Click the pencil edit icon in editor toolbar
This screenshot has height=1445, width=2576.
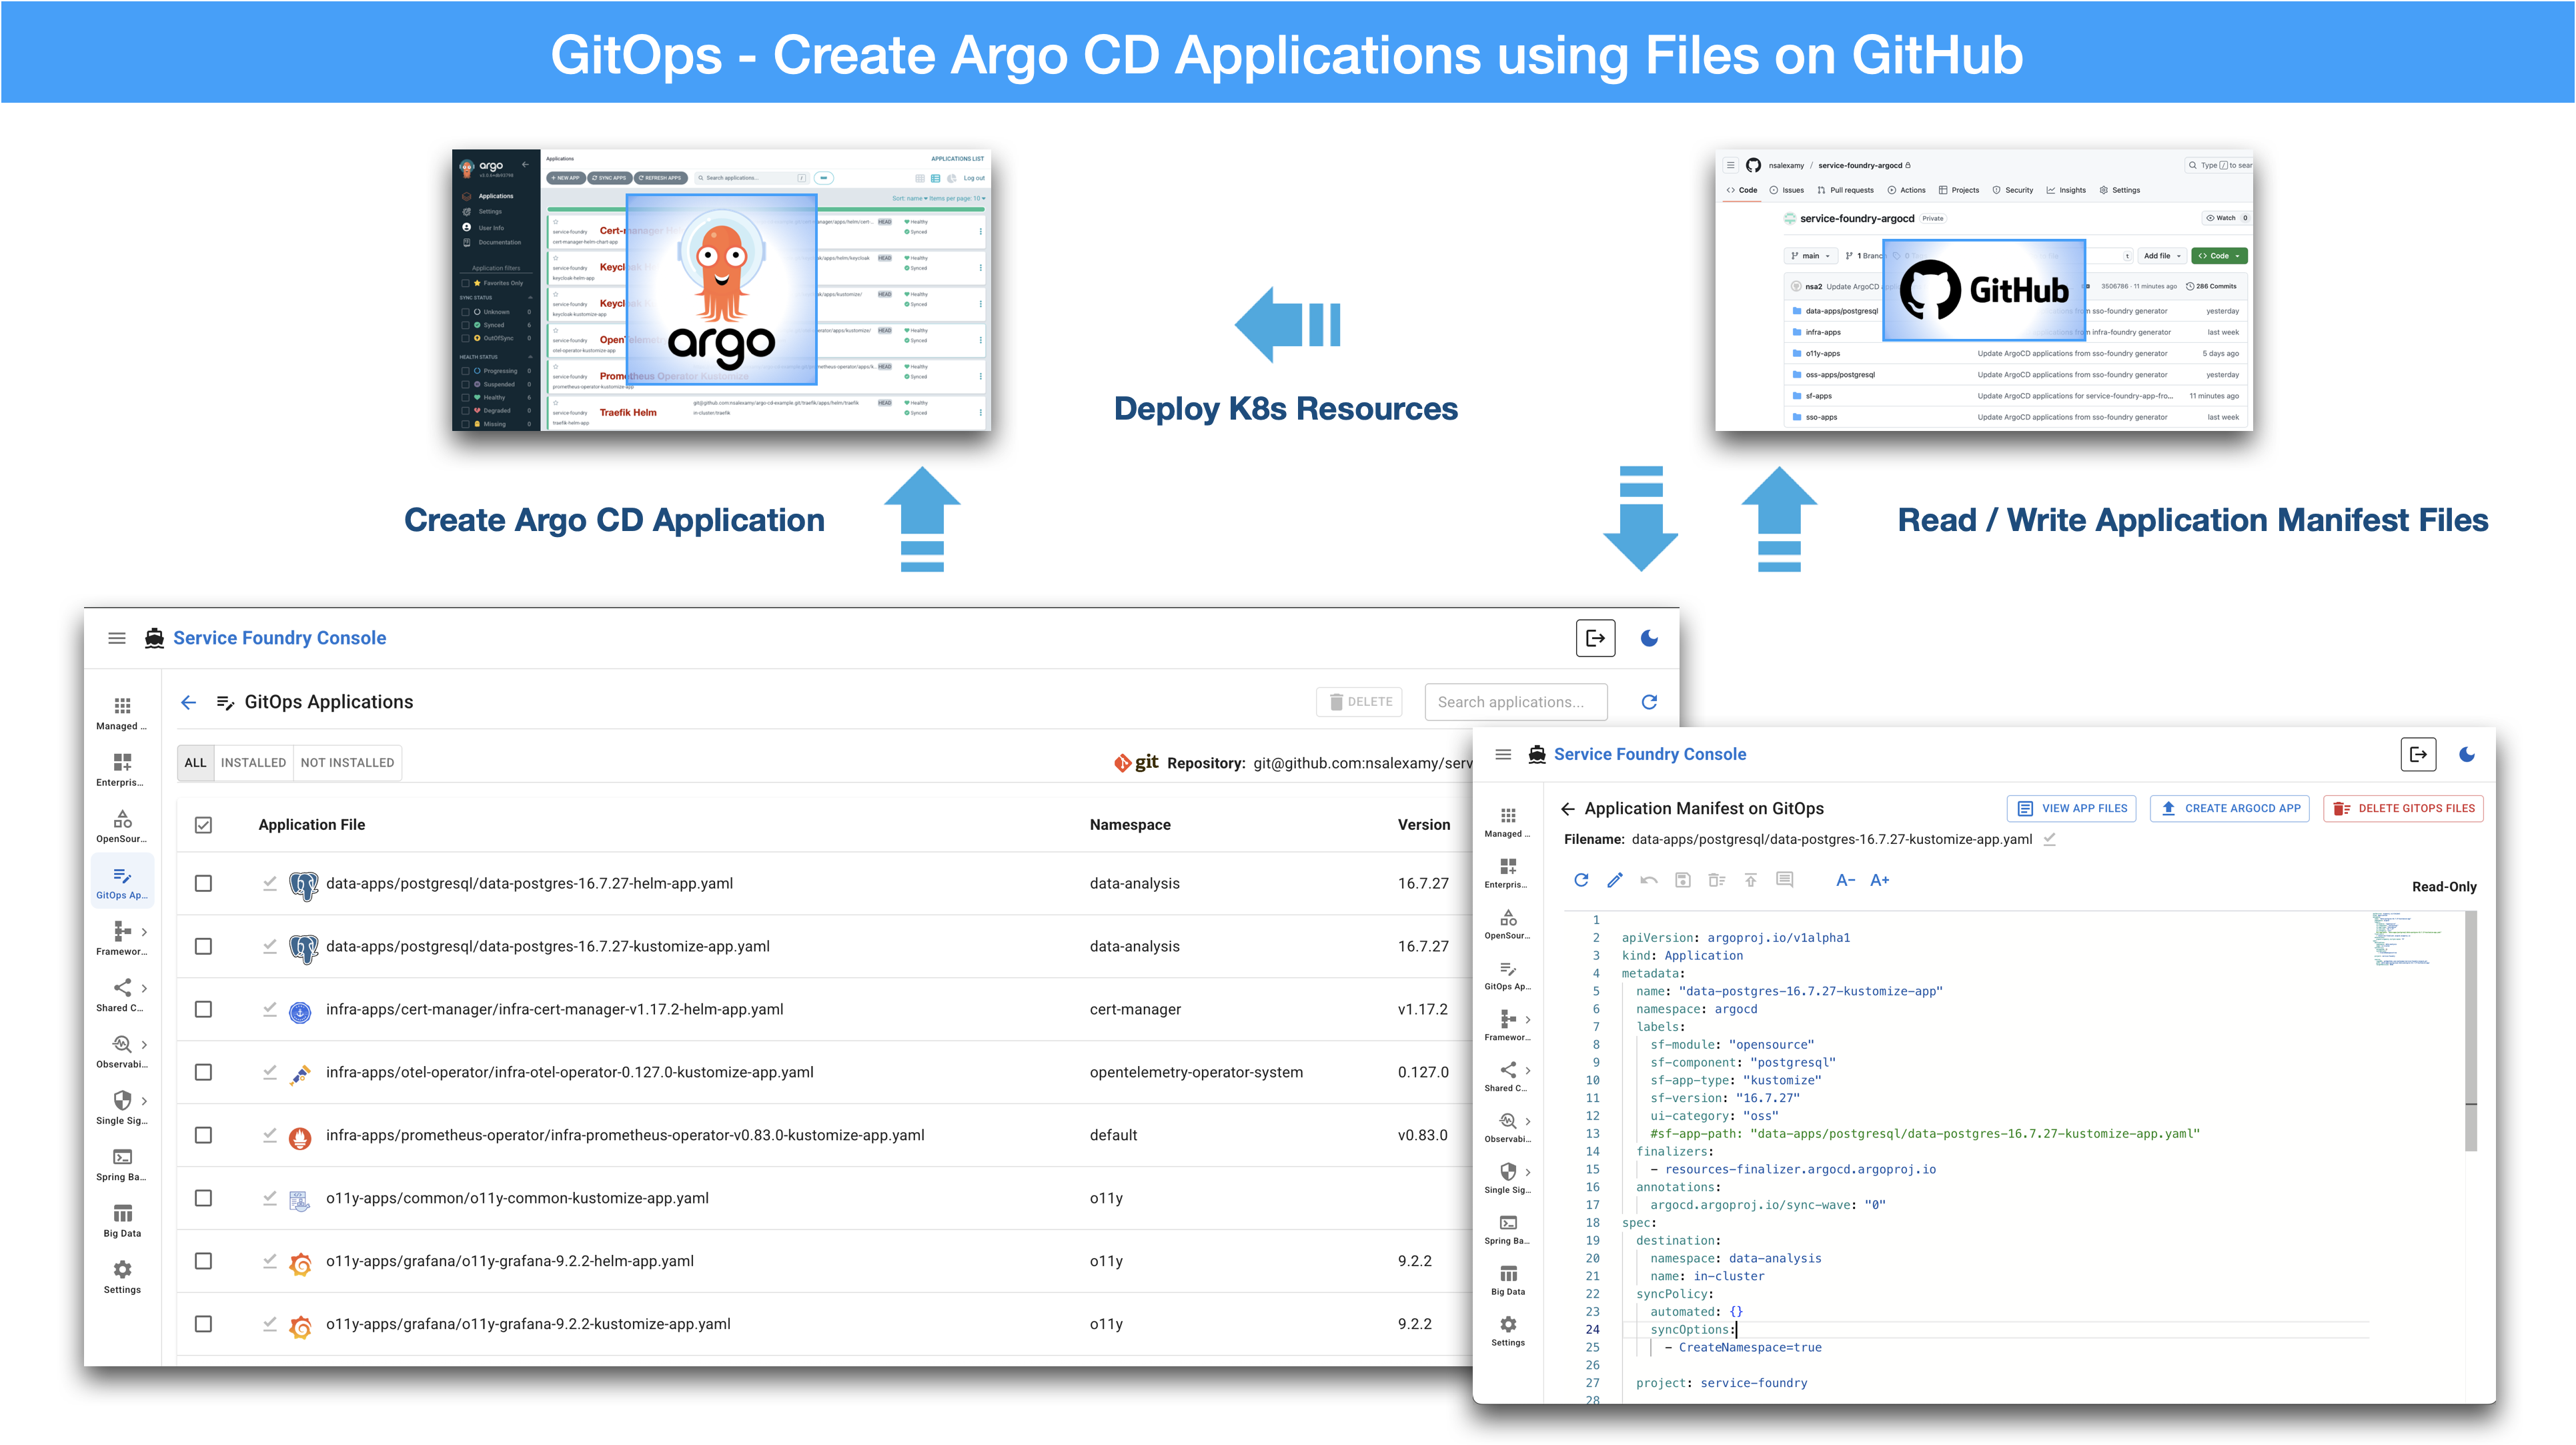(1615, 880)
